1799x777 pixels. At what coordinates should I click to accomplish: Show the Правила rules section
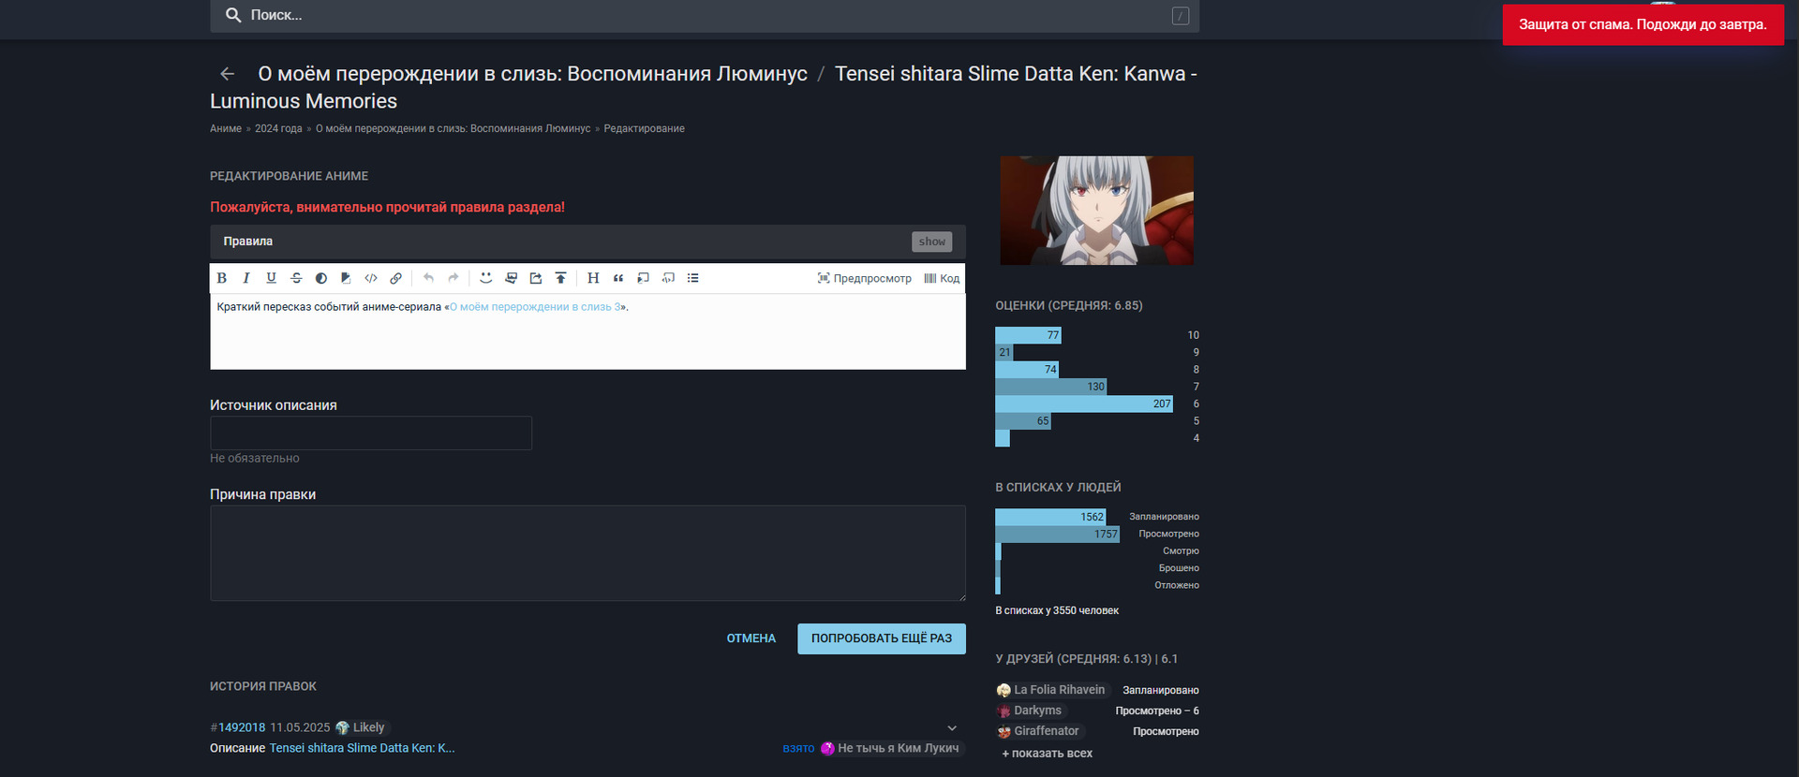pos(931,242)
